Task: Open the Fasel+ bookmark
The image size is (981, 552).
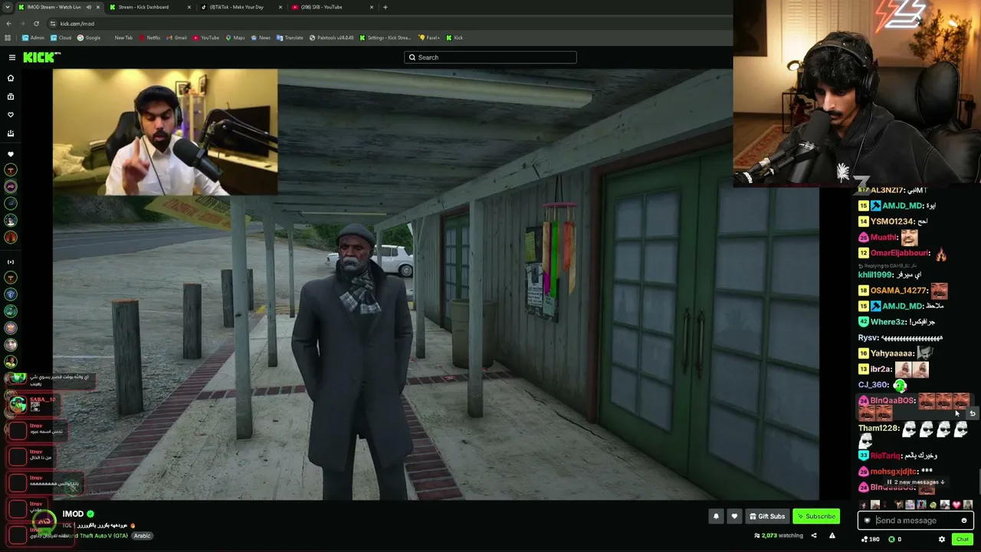Action: 429,38
